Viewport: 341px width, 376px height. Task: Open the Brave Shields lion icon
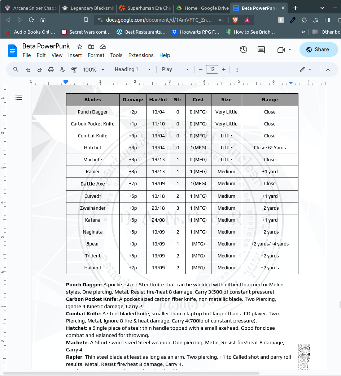pyautogui.click(x=235, y=20)
